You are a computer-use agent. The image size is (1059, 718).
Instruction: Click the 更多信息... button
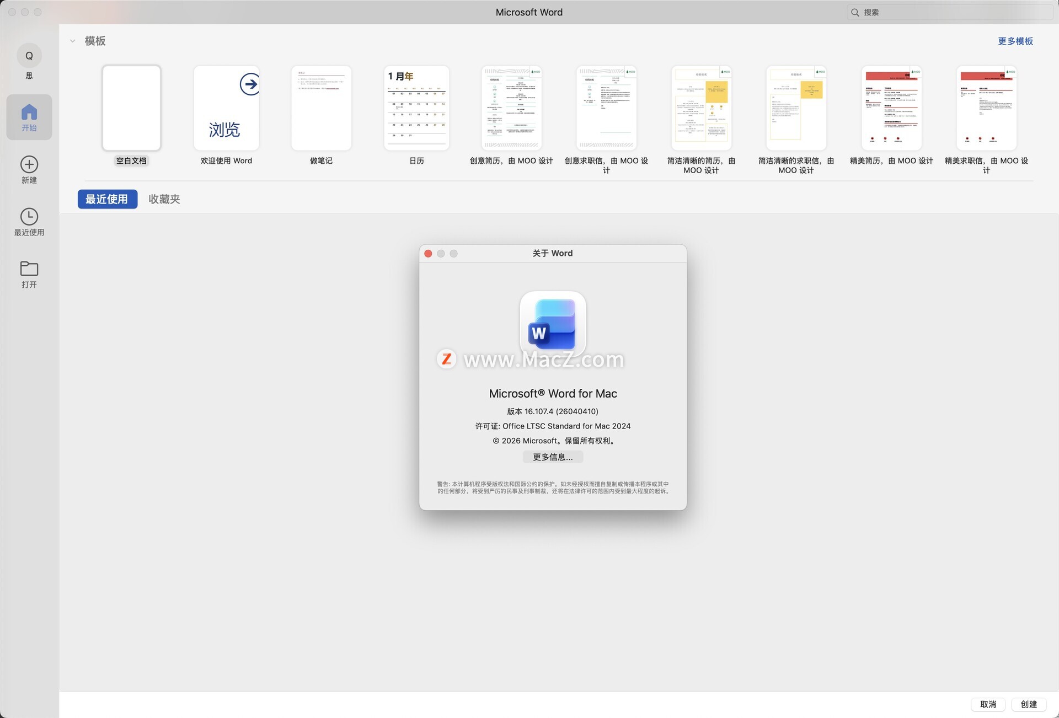[553, 457]
